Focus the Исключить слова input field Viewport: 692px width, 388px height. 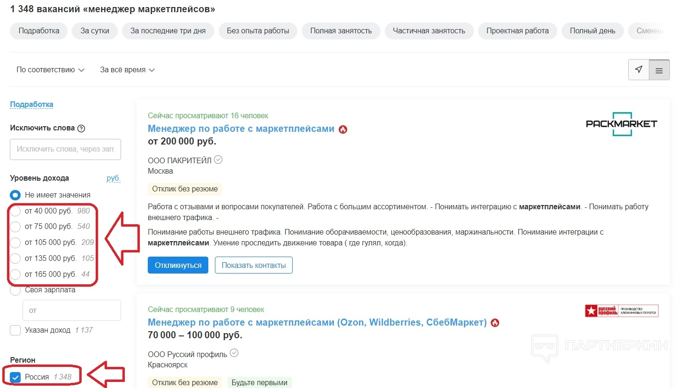65,149
